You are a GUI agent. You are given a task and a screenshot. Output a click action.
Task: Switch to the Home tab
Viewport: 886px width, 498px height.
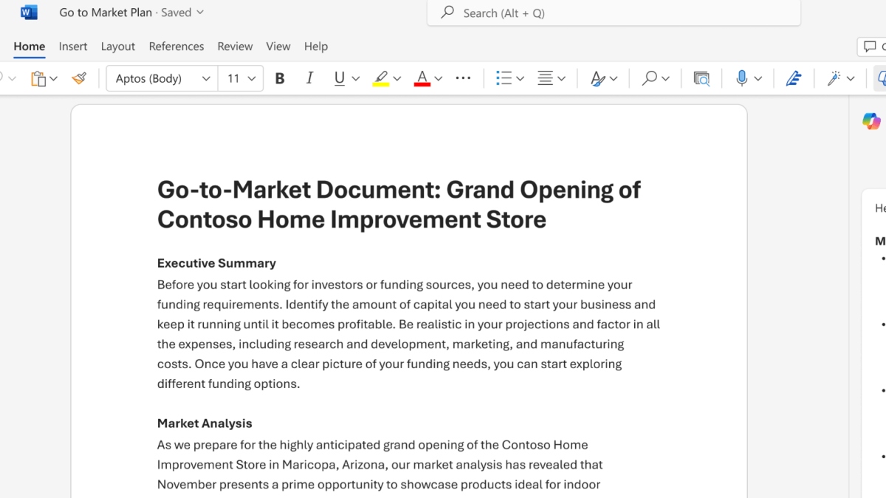click(30, 46)
